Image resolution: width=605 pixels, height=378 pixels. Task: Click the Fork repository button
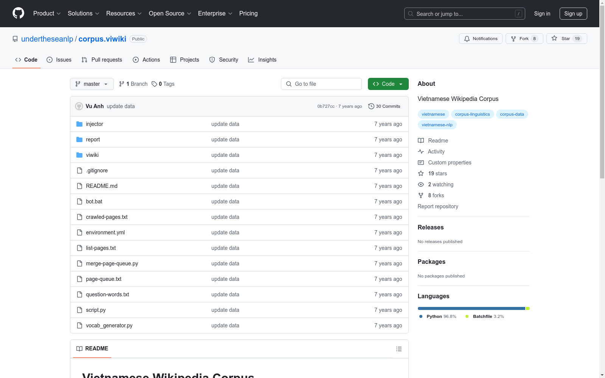[x=524, y=39]
